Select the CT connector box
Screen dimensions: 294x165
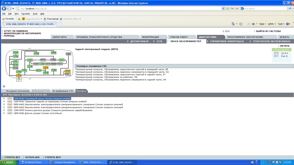(19, 80)
